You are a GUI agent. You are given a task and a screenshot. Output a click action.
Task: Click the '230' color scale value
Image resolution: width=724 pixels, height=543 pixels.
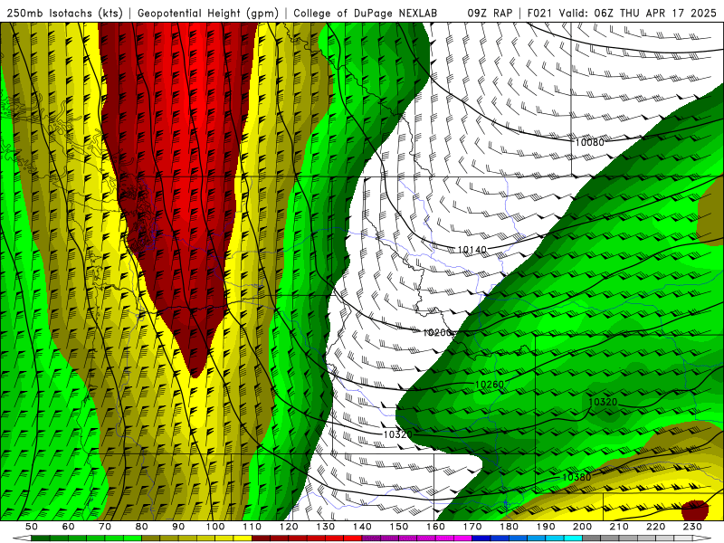click(693, 527)
